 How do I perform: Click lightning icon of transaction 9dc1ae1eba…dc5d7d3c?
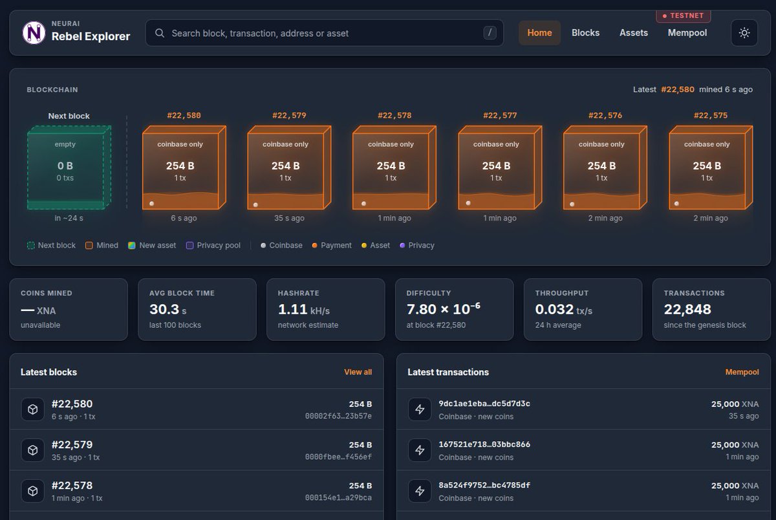point(420,409)
